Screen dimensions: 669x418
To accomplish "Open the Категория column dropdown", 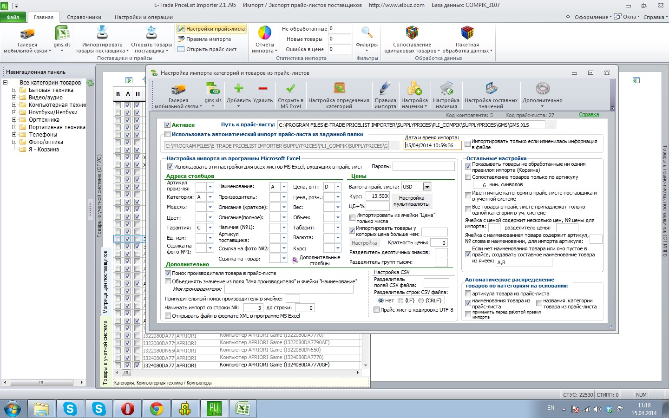I will click(210, 197).
